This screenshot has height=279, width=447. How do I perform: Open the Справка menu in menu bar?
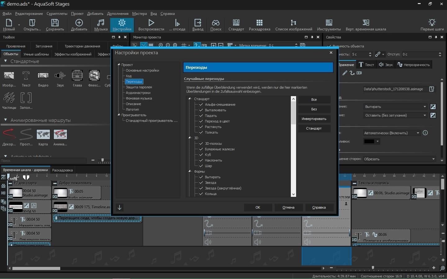pyautogui.click(x=168, y=14)
